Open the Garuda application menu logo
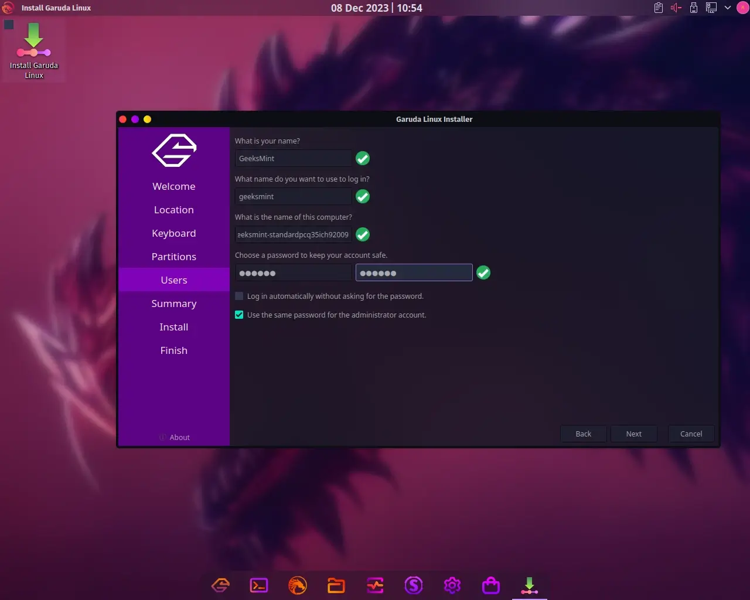This screenshot has width=750, height=600. point(8,8)
